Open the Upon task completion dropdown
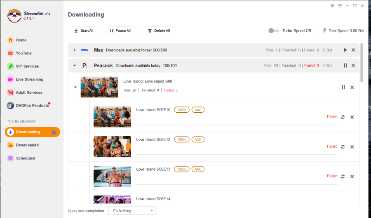Screen dimensions: 371x218 click(x=132, y=211)
